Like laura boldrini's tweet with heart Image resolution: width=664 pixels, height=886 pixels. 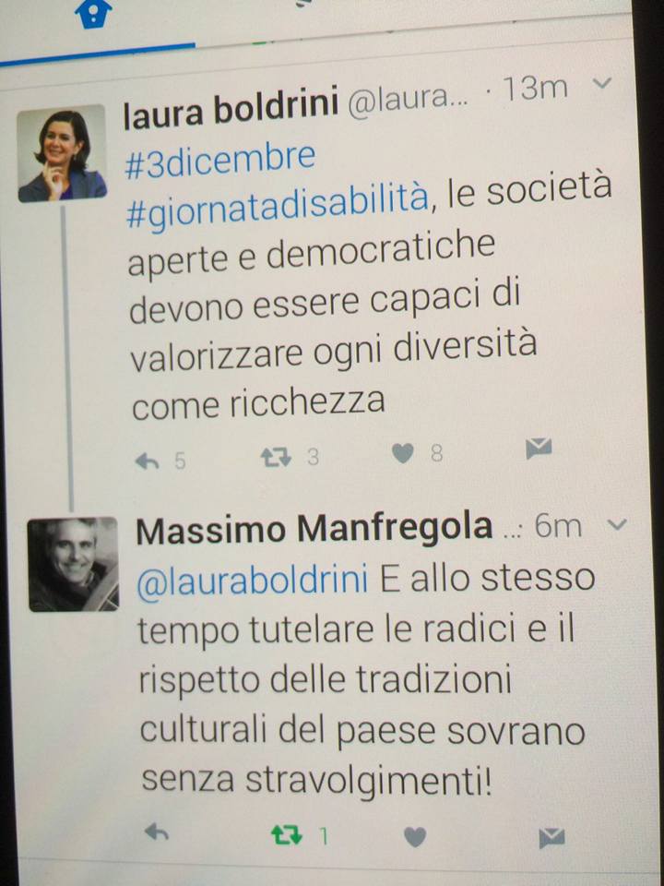tap(403, 453)
